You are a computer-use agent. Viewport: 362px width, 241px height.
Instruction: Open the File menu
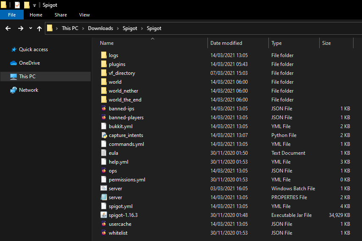click(12, 15)
